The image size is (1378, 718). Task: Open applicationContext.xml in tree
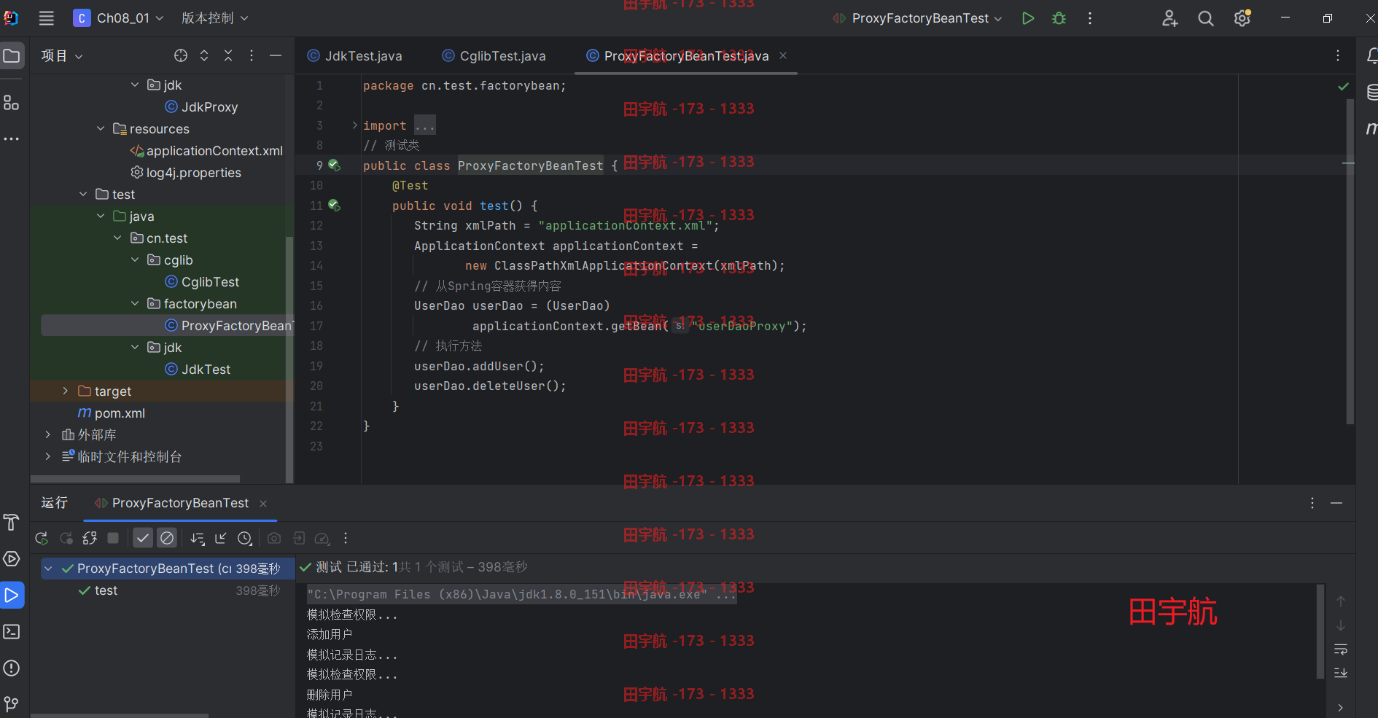tap(206, 151)
